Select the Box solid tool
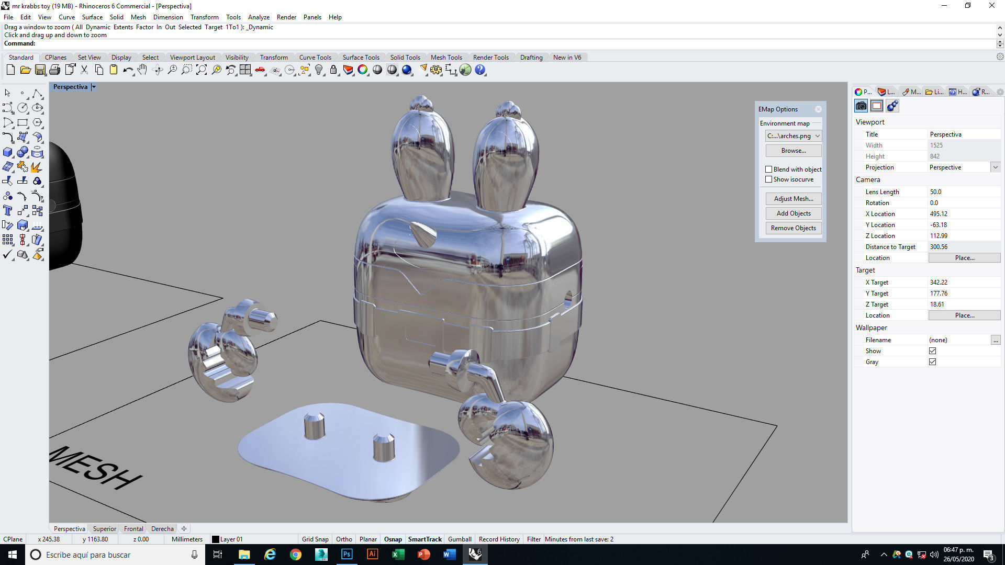 [8, 152]
